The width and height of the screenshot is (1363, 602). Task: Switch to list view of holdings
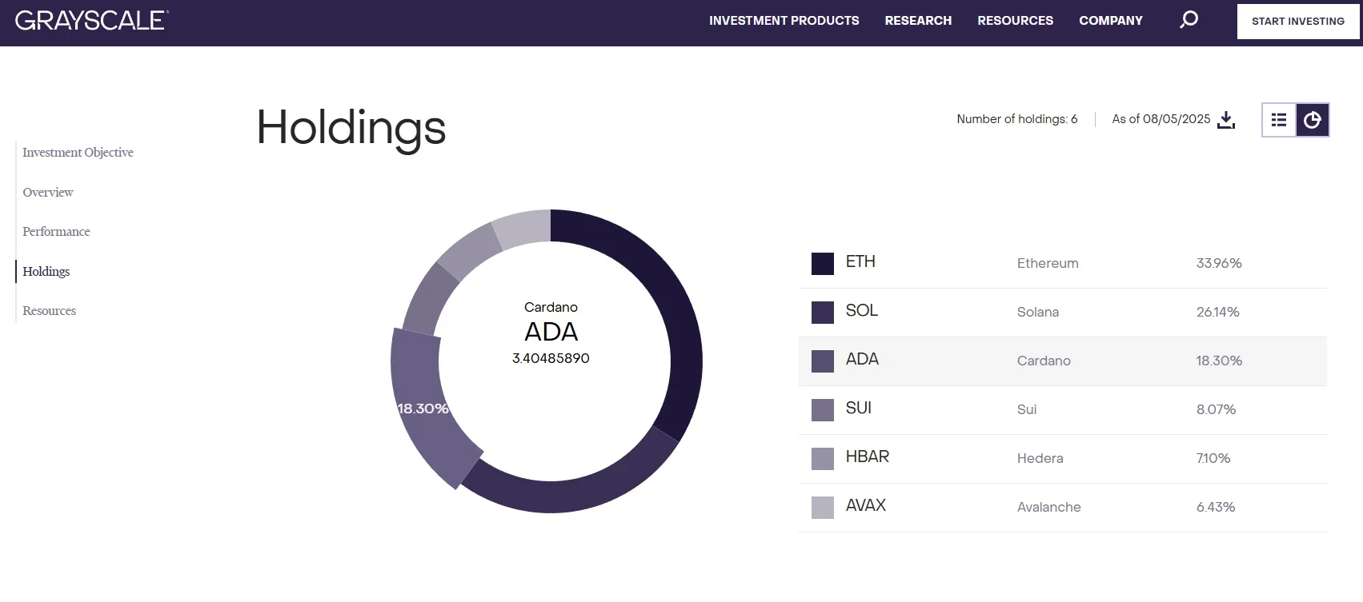(1279, 120)
